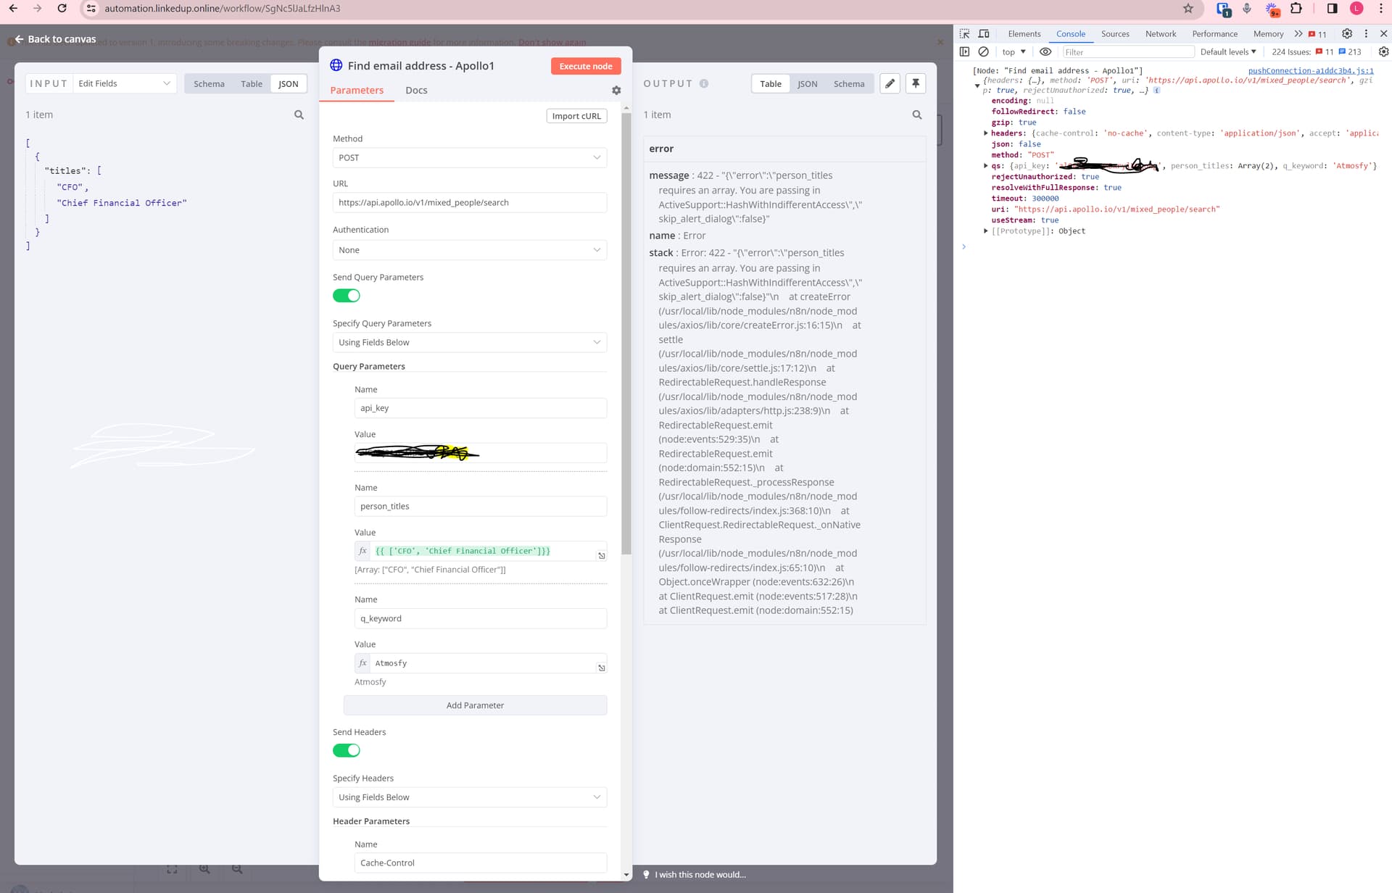
Task: Open node settings gear icon
Action: pos(616,91)
